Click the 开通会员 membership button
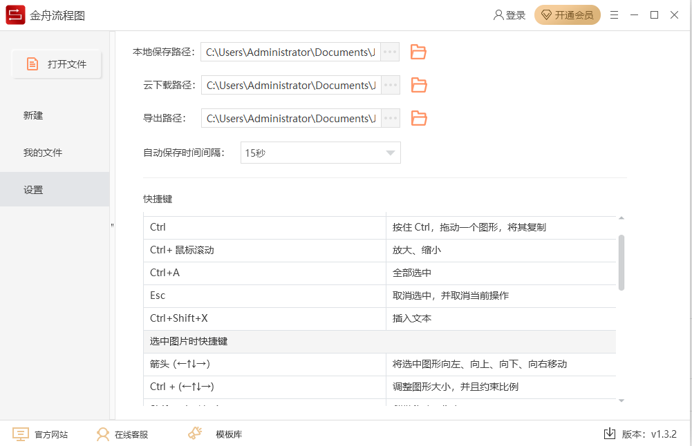The height and width of the screenshot is (446, 692). tap(568, 14)
